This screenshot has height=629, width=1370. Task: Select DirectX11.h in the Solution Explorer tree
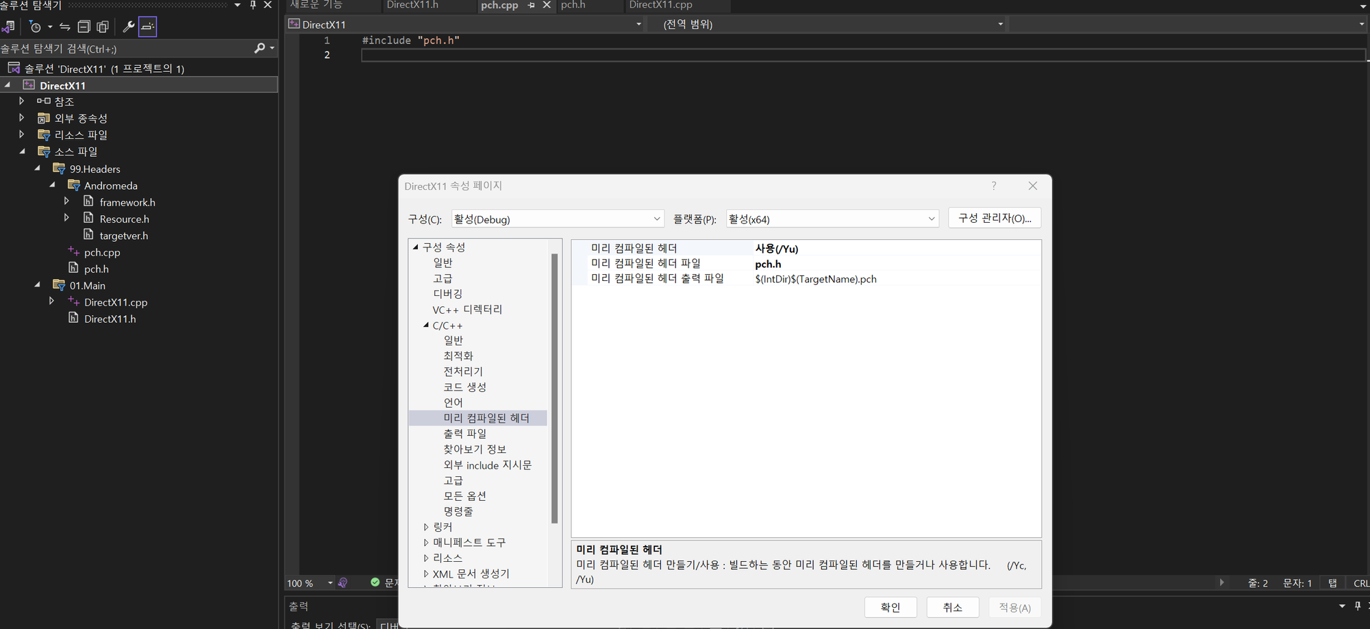[x=110, y=319]
